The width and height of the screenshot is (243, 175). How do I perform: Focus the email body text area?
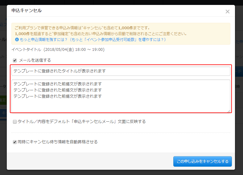[x=121, y=96]
